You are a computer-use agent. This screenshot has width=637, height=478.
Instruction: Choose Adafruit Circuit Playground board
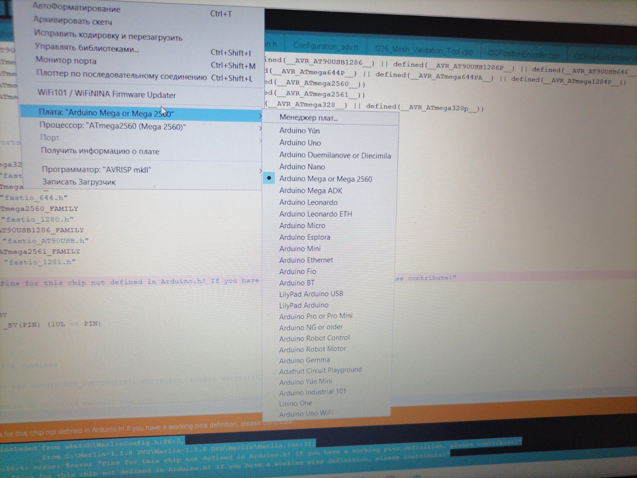[x=320, y=370]
